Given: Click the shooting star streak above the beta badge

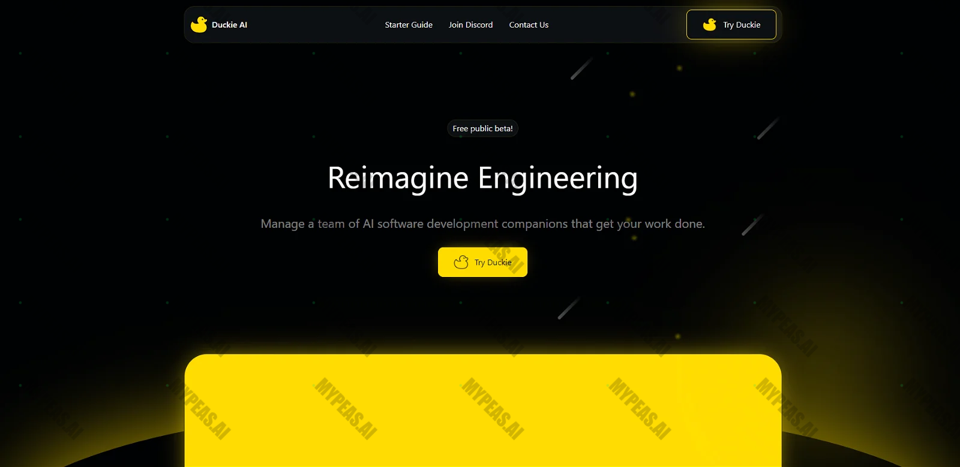Looking at the screenshot, I should (x=581, y=68).
